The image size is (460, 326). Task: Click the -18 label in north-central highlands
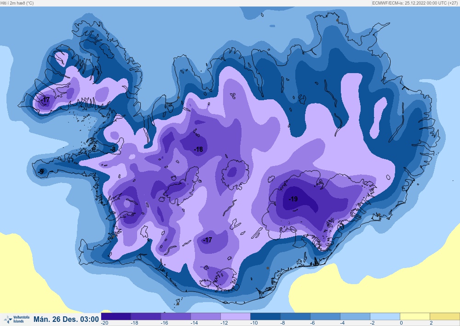tap(199, 149)
